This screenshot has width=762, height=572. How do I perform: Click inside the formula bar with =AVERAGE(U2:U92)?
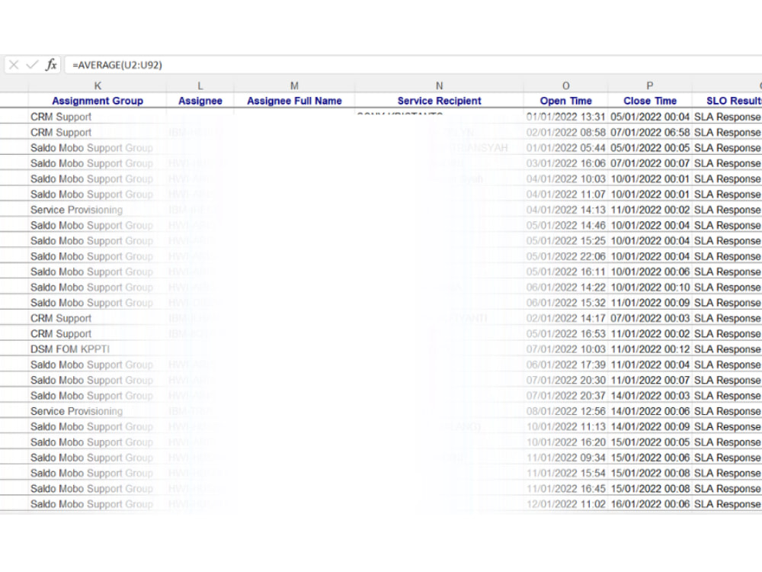click(x=413, y=65)
